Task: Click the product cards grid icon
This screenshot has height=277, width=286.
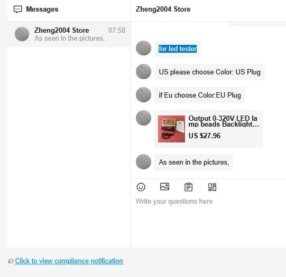Action: pyautogui.click(x=212, y=187)
